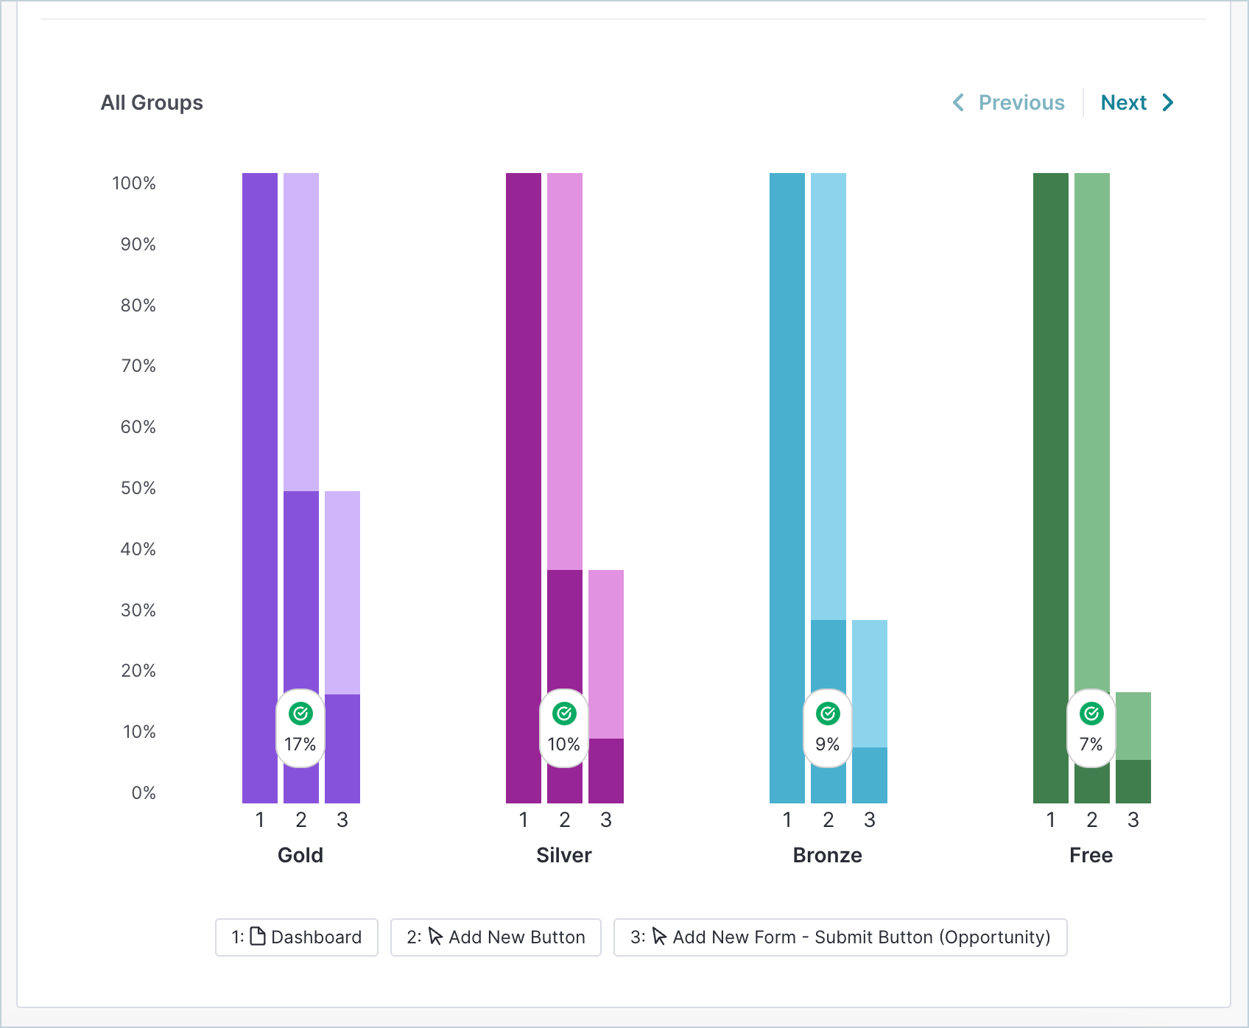Click the green checkmark icon on Silver
Viewport: 1249px width, 1028px height.
point(564,714)
